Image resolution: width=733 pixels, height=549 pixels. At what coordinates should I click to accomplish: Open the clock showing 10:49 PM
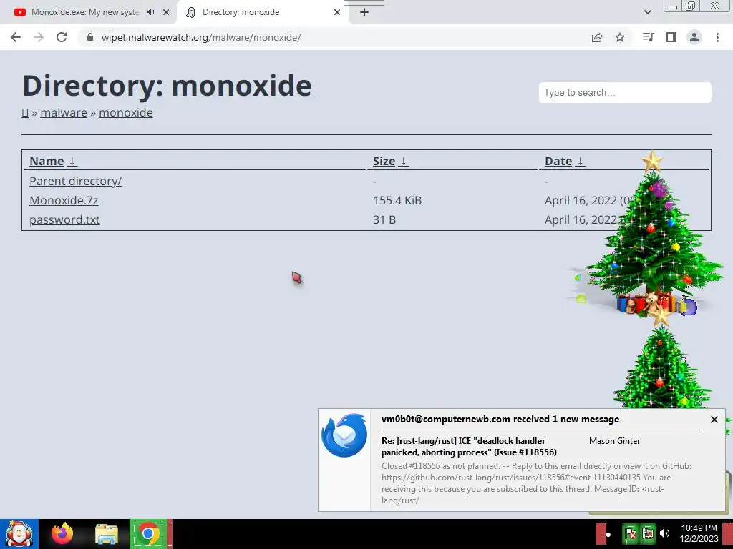tap(699, 533)
